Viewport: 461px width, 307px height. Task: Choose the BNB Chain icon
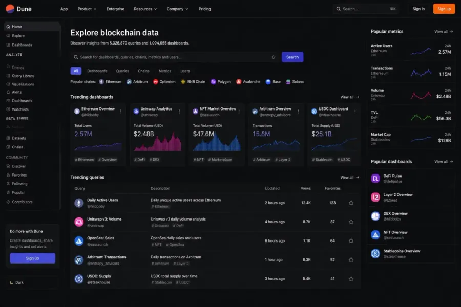coord(183,82)
